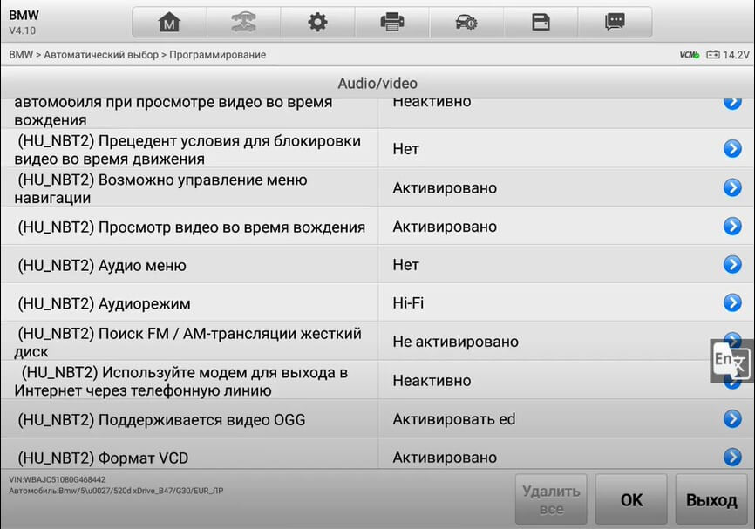Click the save disk icon
The height and width of the screenshot is (529, 755).
click(541, 22)
